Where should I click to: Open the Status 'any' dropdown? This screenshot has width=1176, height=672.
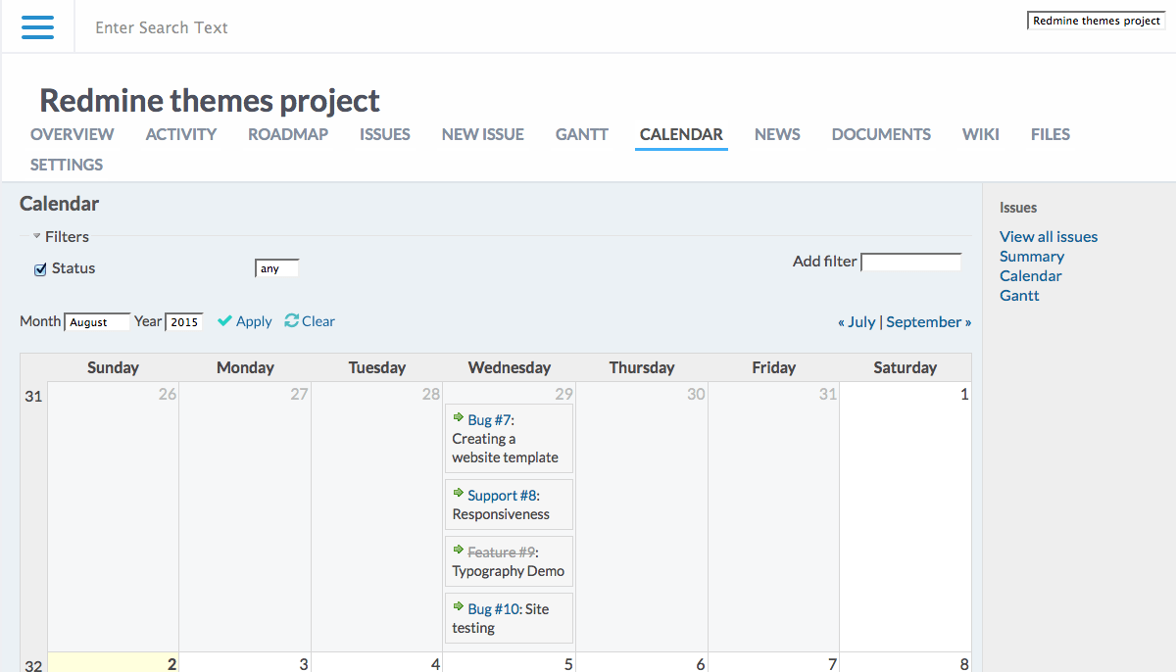276,267
